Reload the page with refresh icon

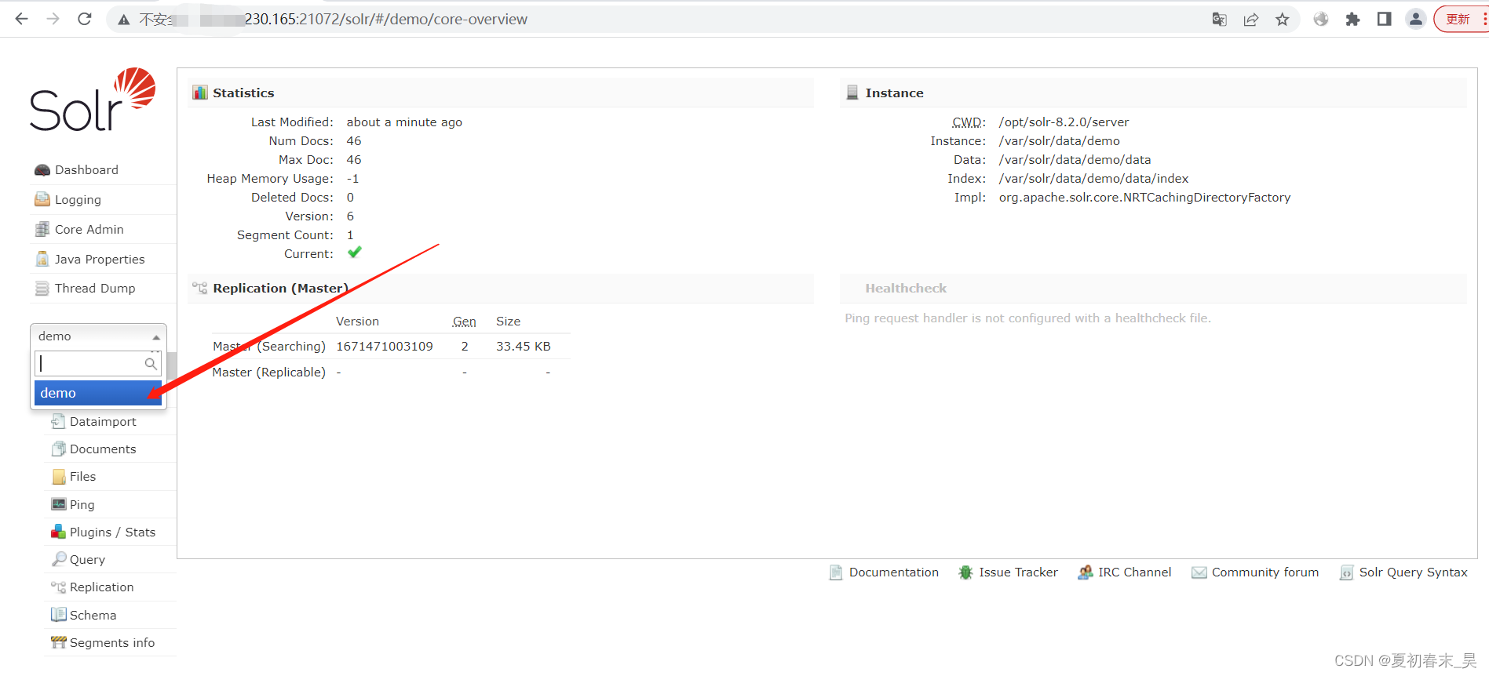85,19
